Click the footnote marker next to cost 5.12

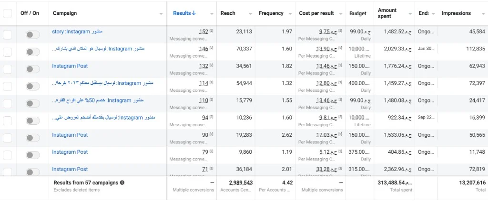point(340,151)
